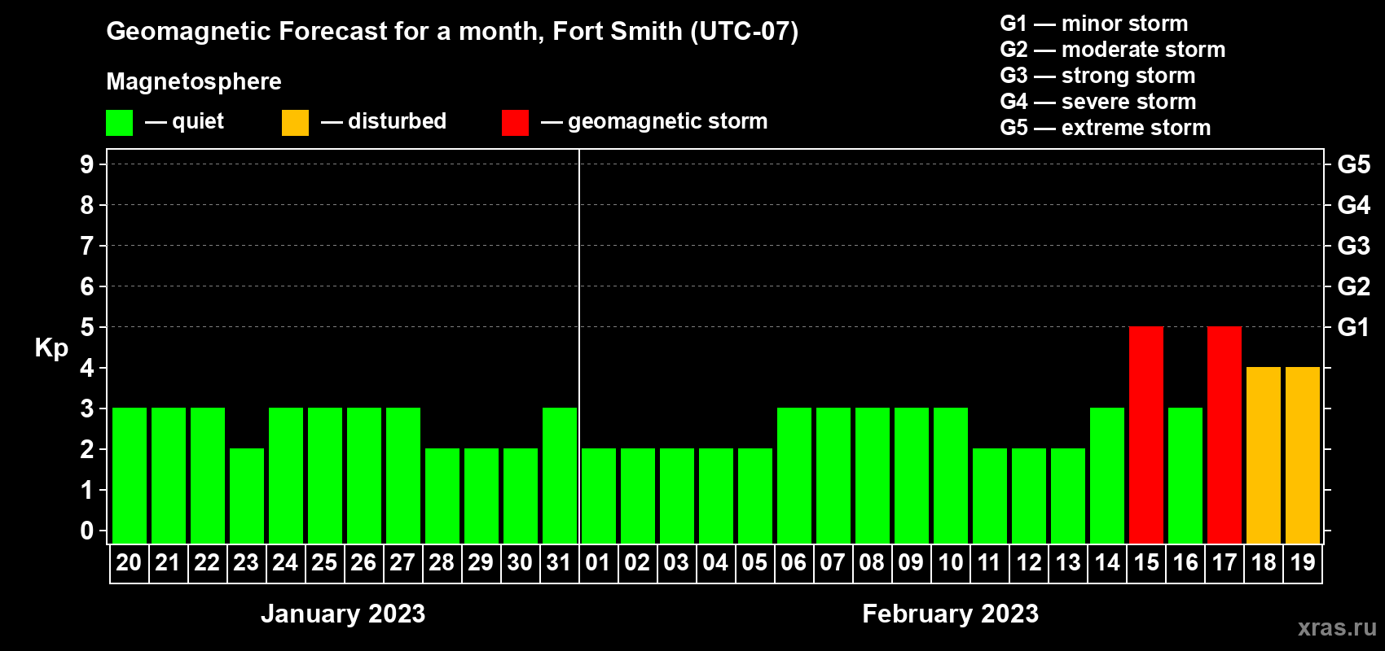Click the green quiet legend swatch
This screenshot has width=1385, height=651.
[119, 123]
